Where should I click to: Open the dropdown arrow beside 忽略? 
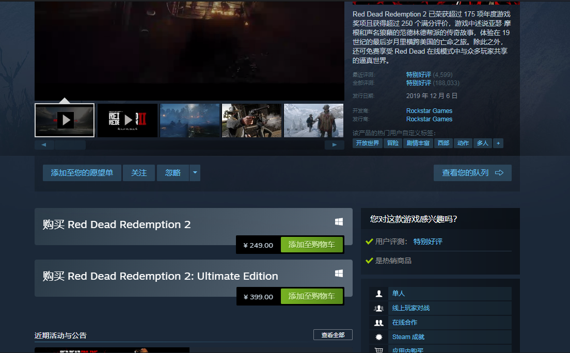[195, 173]
